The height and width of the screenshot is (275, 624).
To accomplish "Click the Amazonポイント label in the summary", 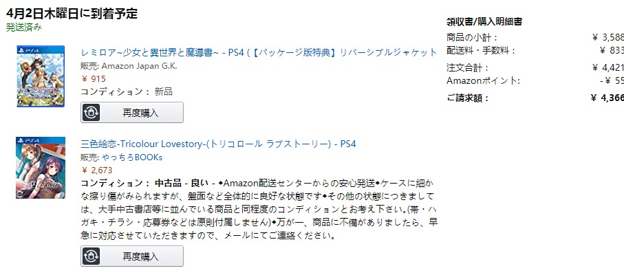I will (476, 80).
